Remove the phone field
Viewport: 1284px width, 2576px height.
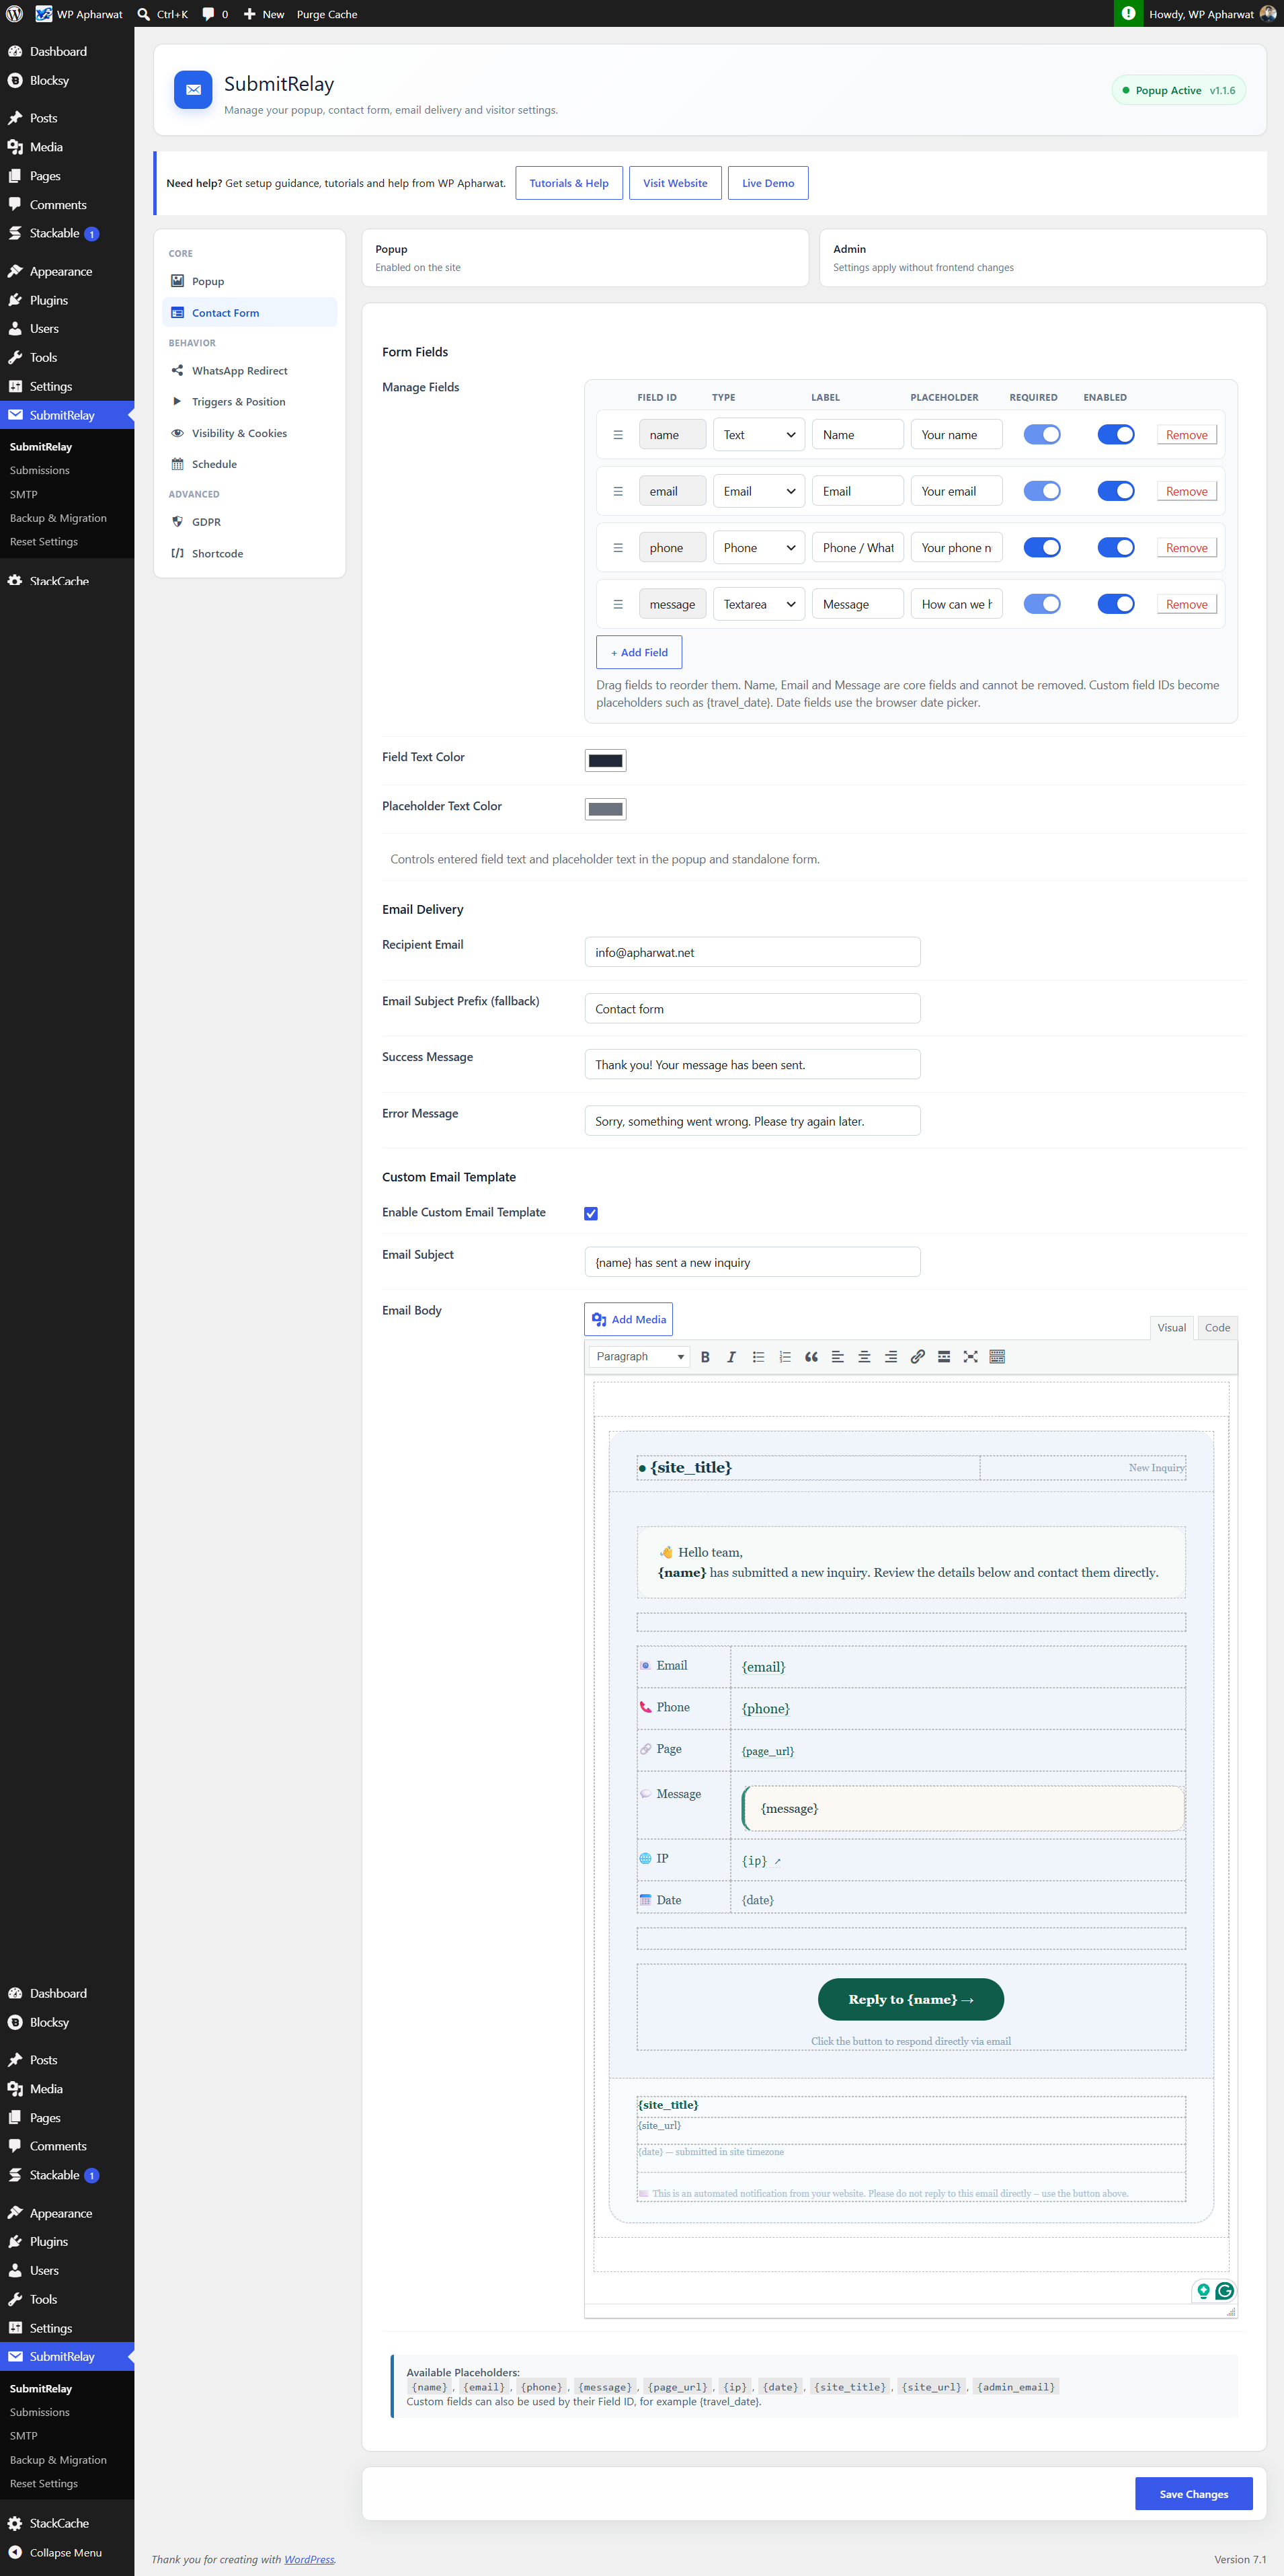[1186, 548]
